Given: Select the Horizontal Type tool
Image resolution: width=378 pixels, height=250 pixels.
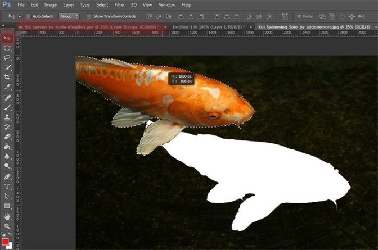Looking at the screenshot, I should coord(7,186).
